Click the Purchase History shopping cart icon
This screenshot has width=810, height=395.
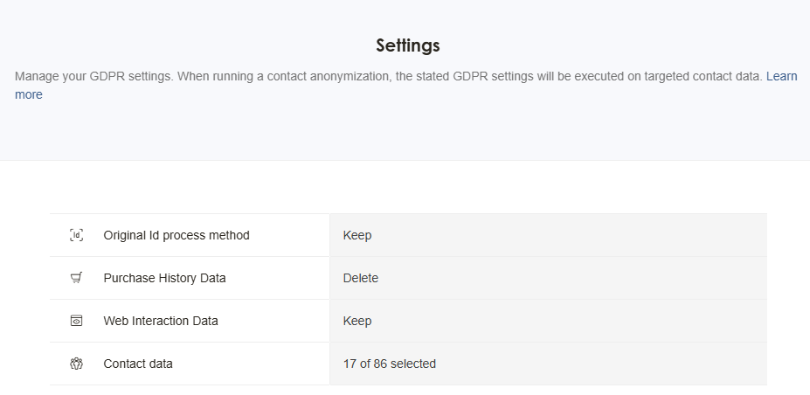tap(76, 278)
